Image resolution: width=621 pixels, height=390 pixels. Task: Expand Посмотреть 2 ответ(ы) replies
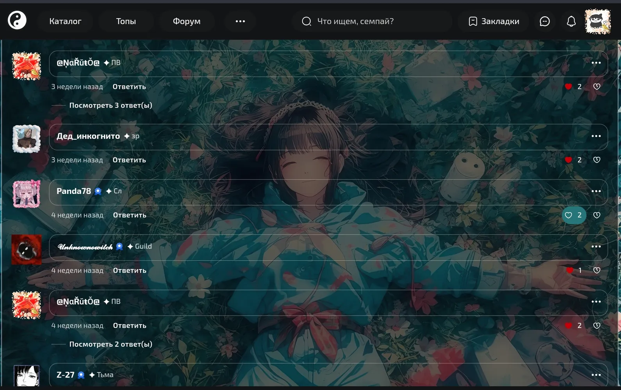click(x=111, y=344)
